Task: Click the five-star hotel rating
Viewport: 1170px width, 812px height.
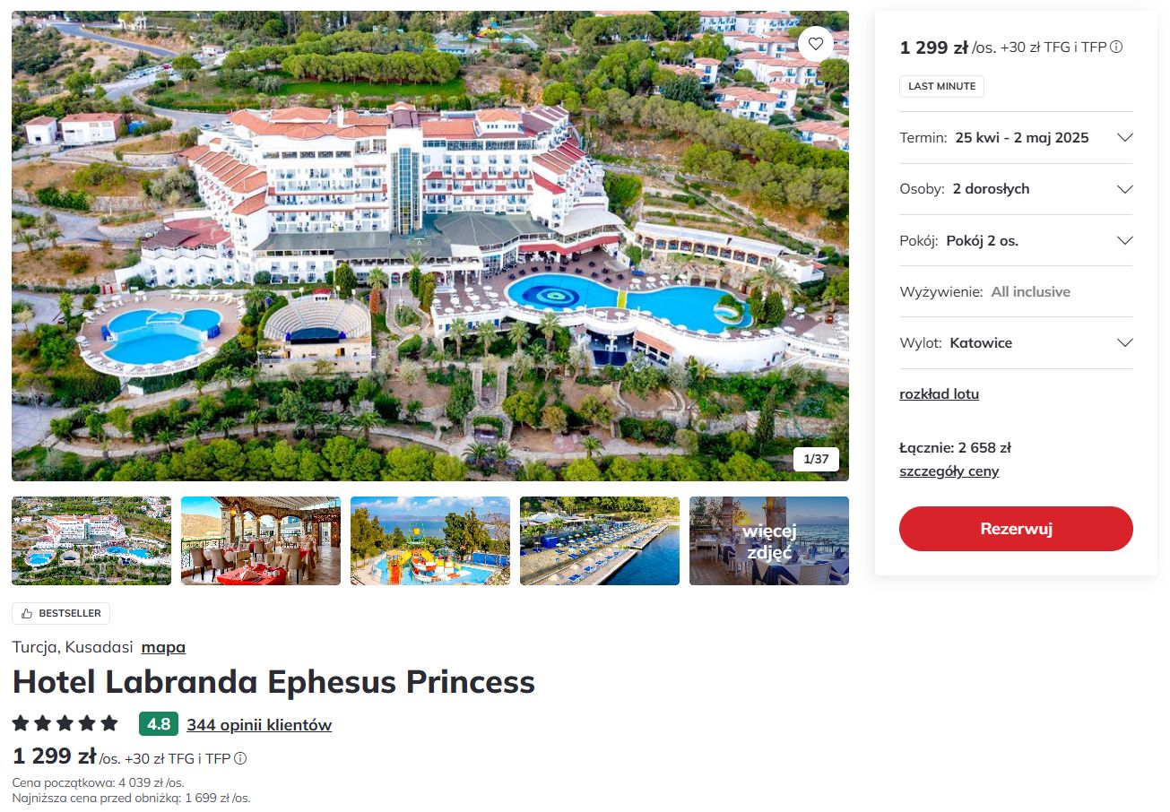Action: [65, 723]
